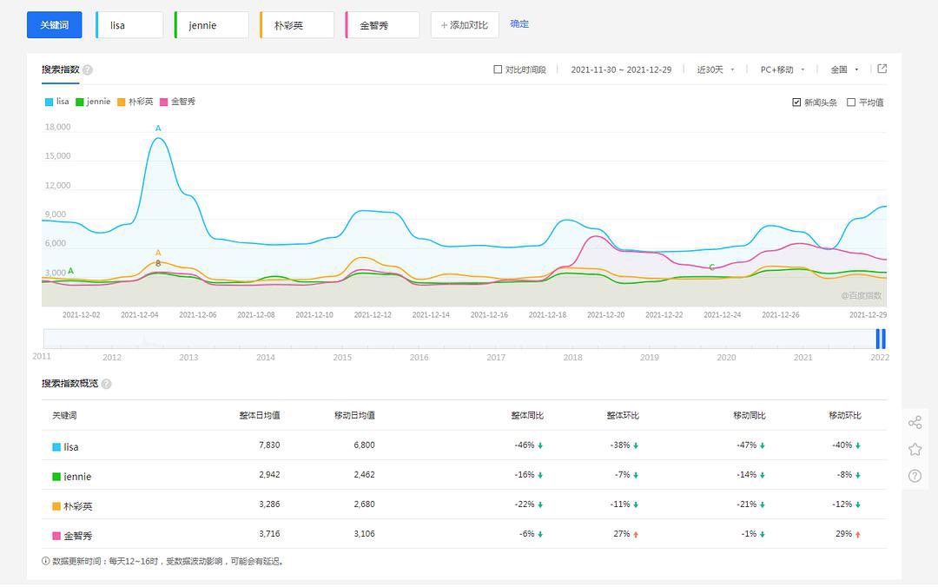Open the PC+移动 device dropdown
Image resolution: width=938 pixels, height=587 pixels.
783,69
